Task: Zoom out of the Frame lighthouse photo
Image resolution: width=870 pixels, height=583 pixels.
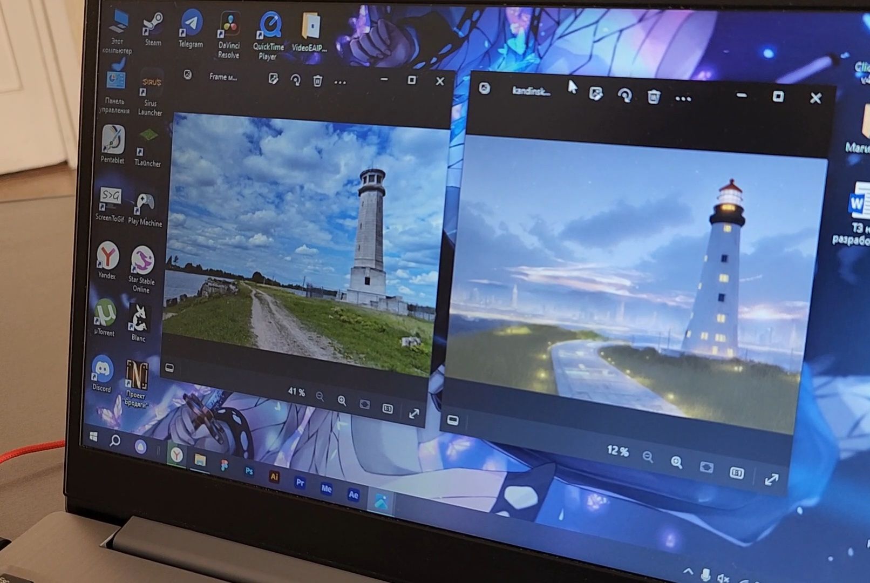Action: pos(320,397)
